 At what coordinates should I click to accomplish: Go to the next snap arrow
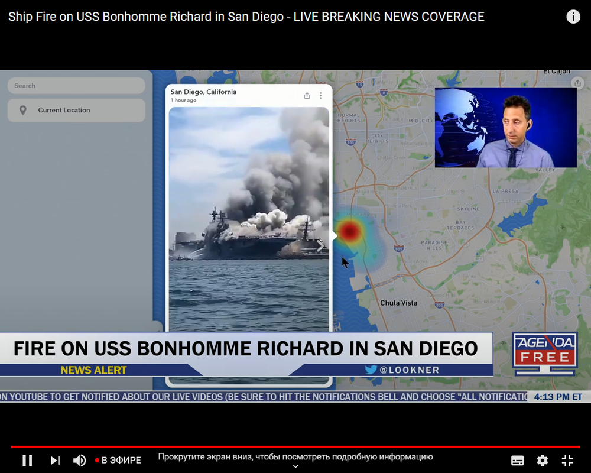[x=320, y=247]
